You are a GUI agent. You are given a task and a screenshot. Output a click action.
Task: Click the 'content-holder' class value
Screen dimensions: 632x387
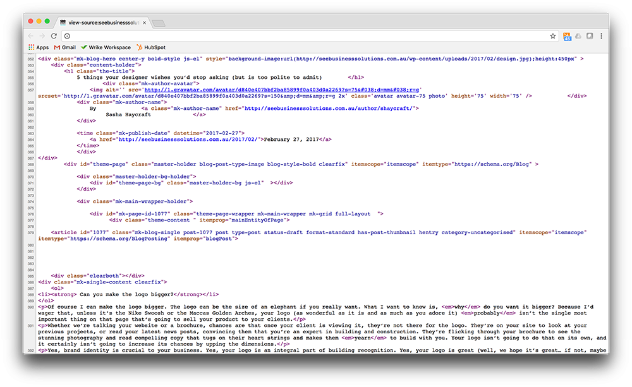[112, 65]
